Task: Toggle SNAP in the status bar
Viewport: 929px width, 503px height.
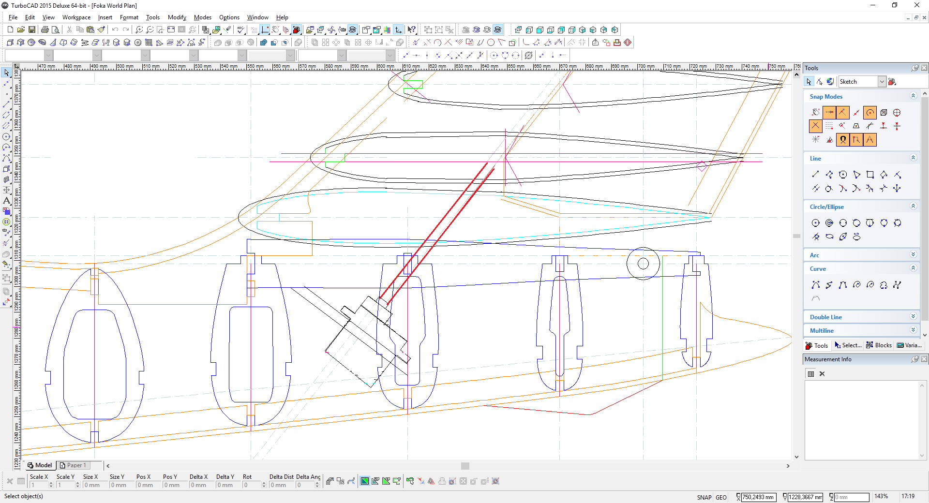Action: 704,497
